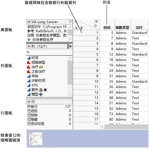This screenshot has width=149, height=148.
Task: Click the asterisk property icon beside 删失
Action: 45,90
